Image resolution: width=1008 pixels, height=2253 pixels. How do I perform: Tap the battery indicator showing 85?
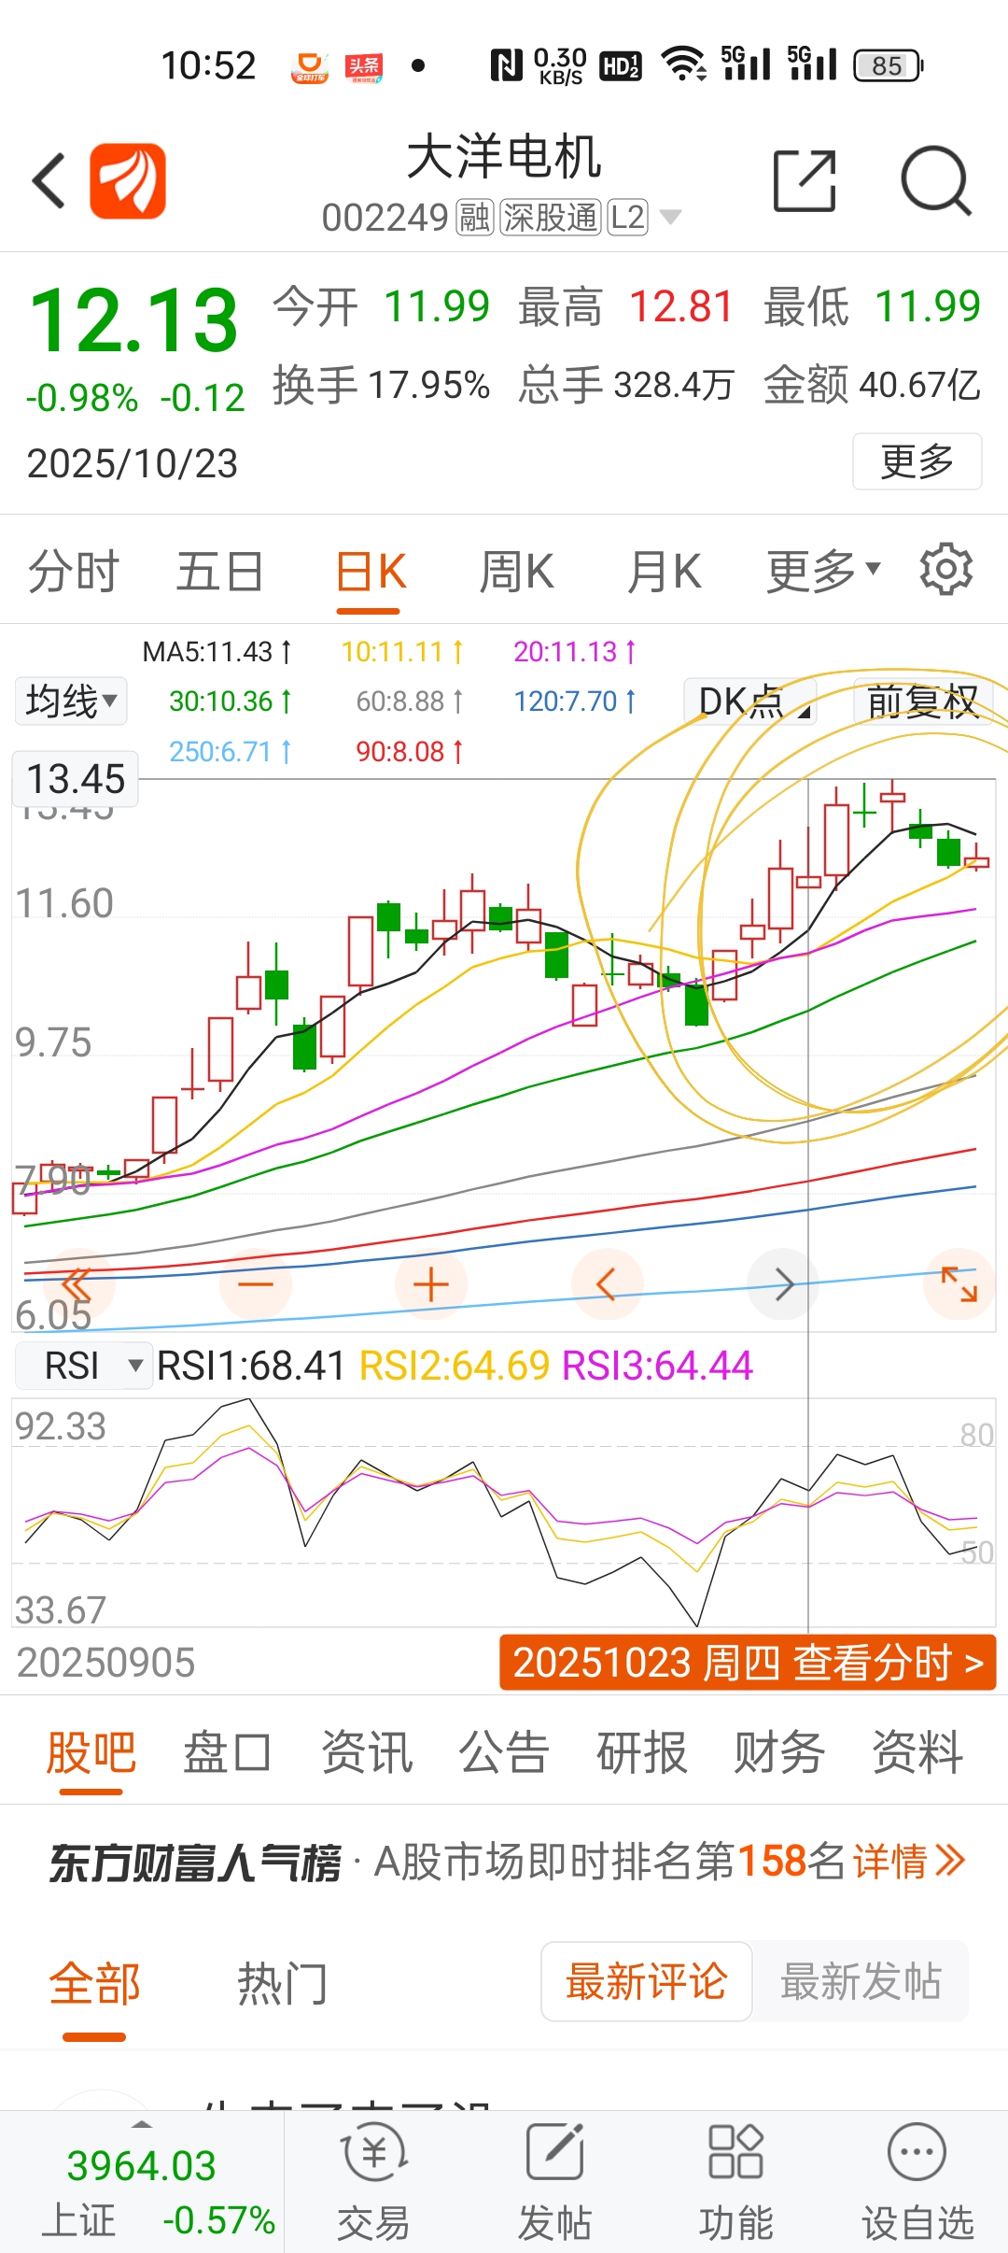889,65
